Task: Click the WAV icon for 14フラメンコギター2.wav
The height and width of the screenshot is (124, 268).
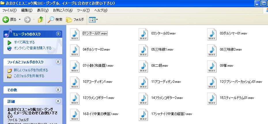Action: 143,99
